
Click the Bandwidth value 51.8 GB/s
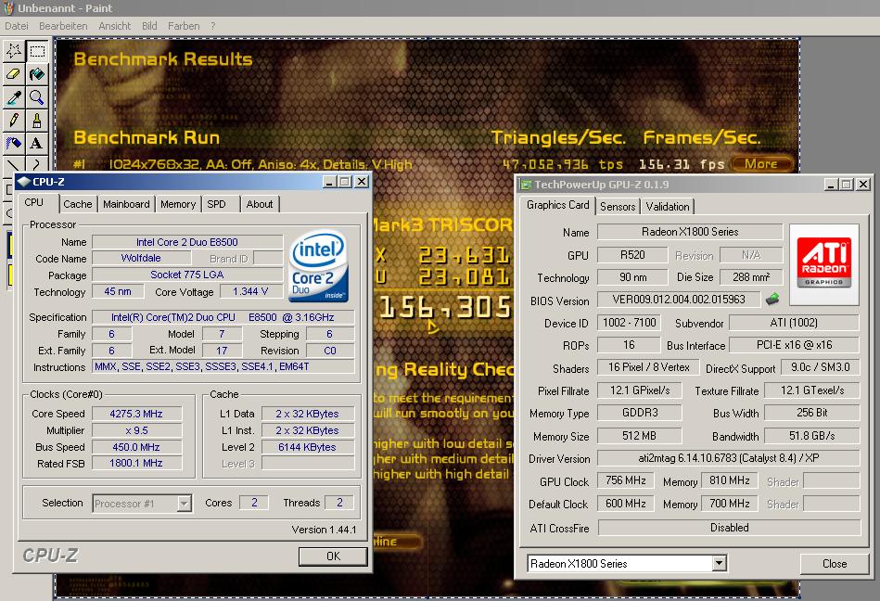click(812, 436)
